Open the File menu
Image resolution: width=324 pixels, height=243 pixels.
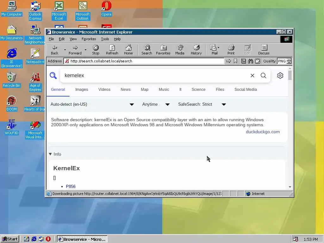(x=51, y=39)
